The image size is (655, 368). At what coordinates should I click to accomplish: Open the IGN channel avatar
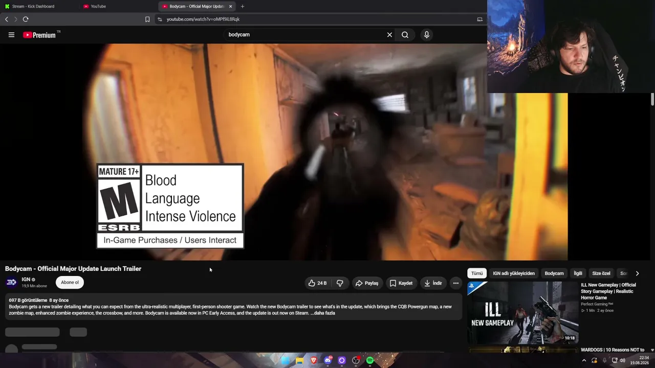(x=11, y=282)
